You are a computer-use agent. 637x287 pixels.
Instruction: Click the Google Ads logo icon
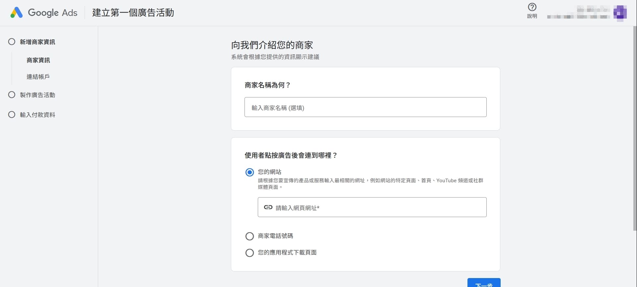point(16,13)
